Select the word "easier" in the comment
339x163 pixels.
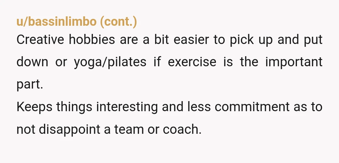coord(191,40)
